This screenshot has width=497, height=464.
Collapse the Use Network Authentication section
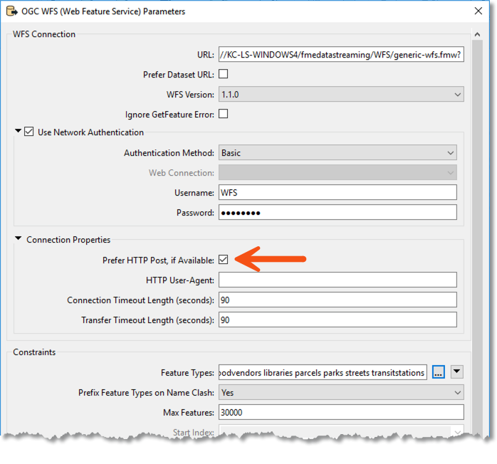coord(18,132)
